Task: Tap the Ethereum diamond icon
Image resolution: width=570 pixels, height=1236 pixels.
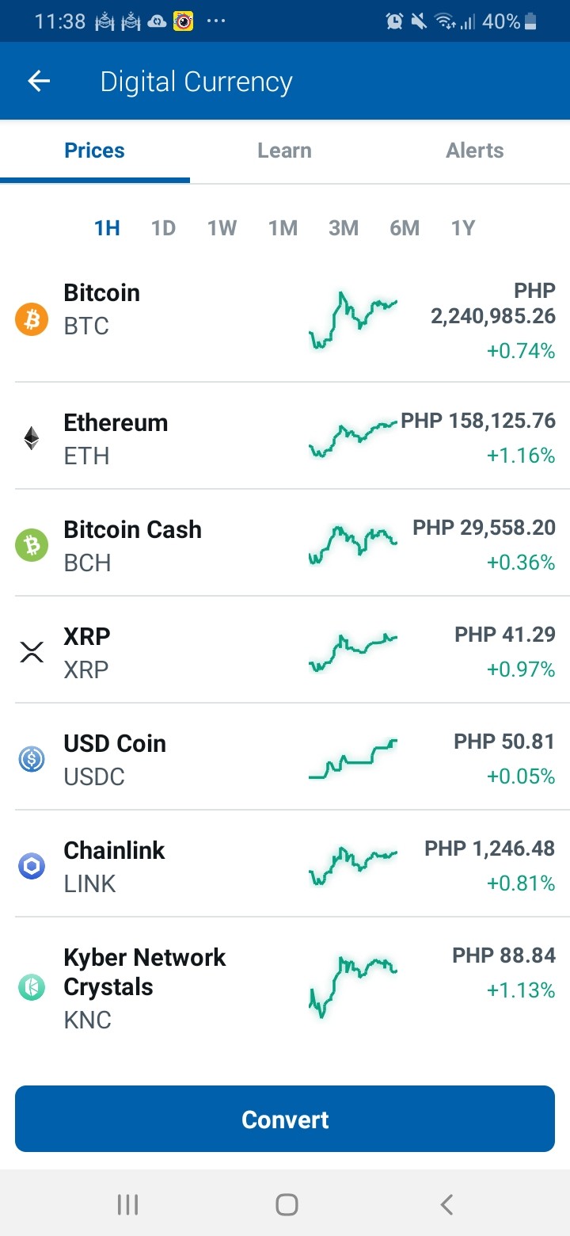Action: (x=32, y=438)
